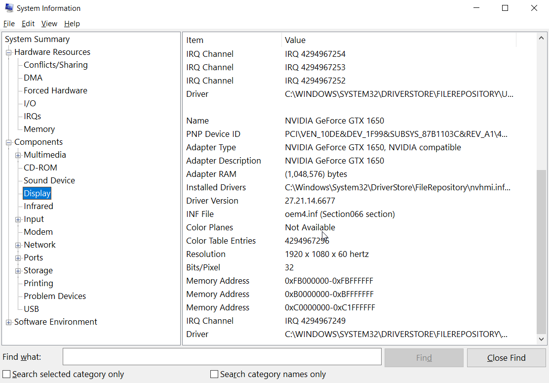Enable Search selected category only checkbox
Image resolution: width=549 pixels, height=383 pixels.
[x=6, y=374]
